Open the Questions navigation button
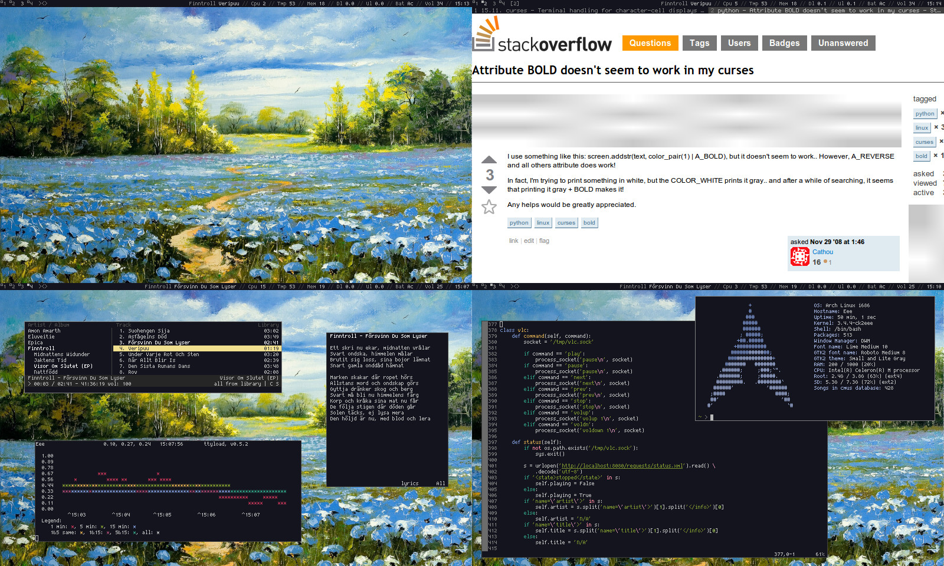 coord(650,43)
